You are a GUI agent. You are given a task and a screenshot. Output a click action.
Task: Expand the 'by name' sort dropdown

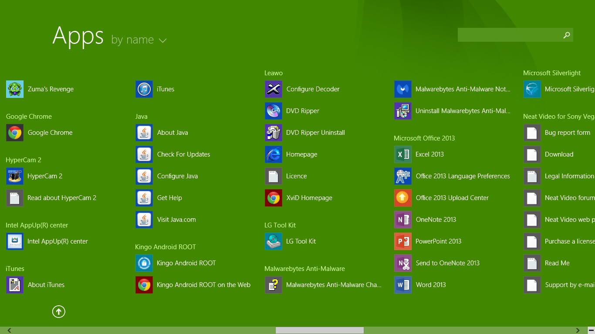pos(139,40)
